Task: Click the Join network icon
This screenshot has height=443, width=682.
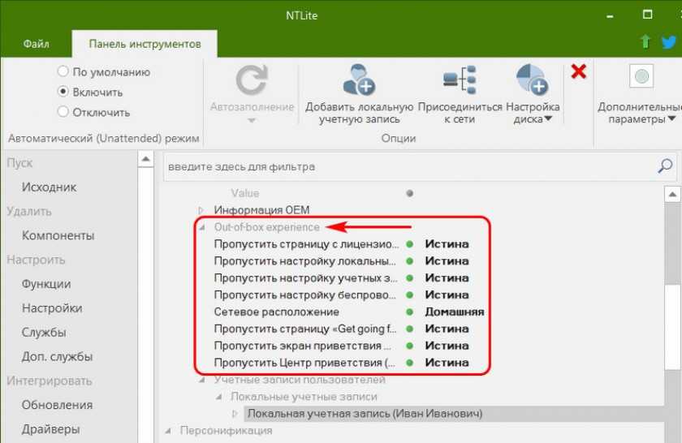Action: click(460, 81)
